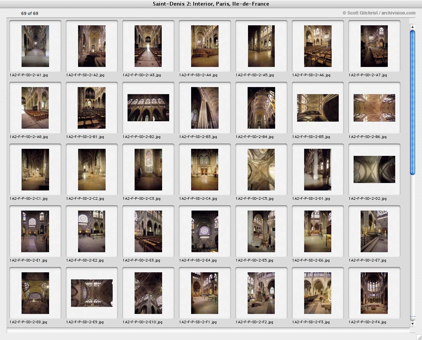Select landscape thumbnail 1A2-F-P-SD-2-B2.jpg

[x=148, y=108]
